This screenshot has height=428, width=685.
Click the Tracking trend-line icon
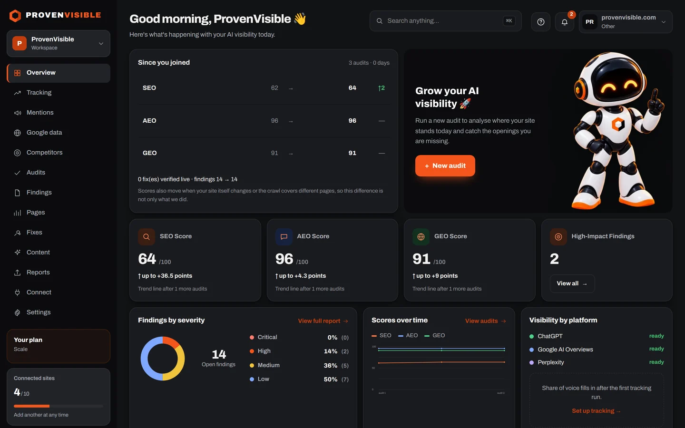coord(18,93)
